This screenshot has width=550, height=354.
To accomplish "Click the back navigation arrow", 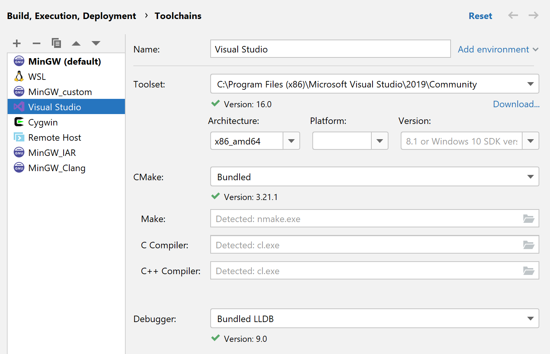I will 513,16.
